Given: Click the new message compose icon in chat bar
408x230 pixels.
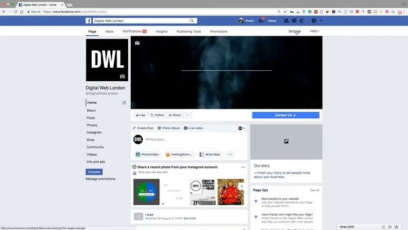Looking at the screenshot, I should (x=384, y=227).
